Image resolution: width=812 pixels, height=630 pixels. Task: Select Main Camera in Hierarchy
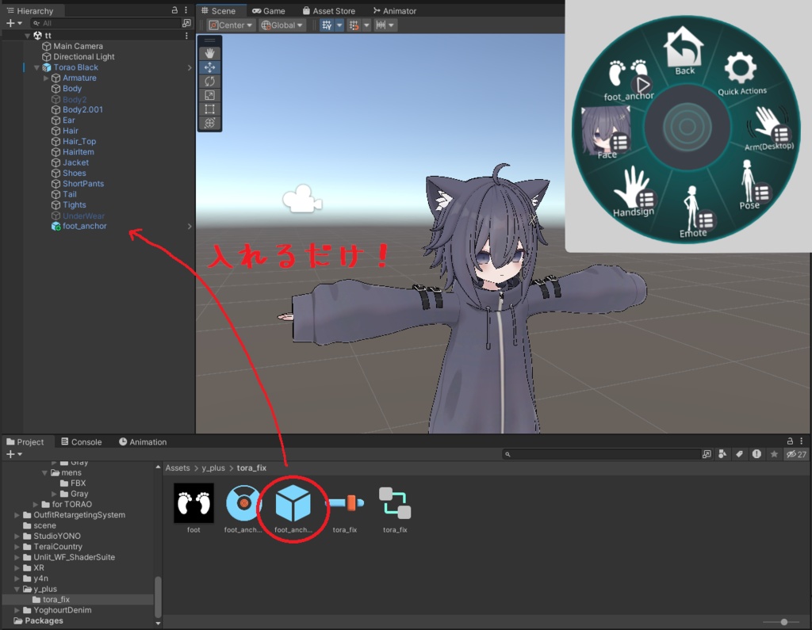(72, 46)
